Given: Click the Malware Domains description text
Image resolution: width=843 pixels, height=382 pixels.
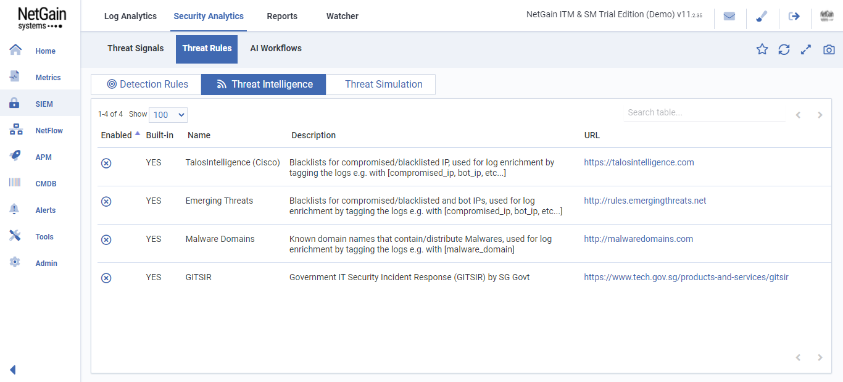Looking at the screenshot, I should (x=420, y=244).
